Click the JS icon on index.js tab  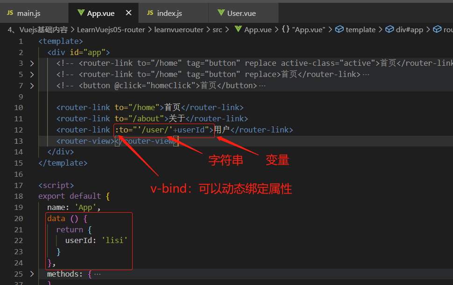(x=150, y=13)
